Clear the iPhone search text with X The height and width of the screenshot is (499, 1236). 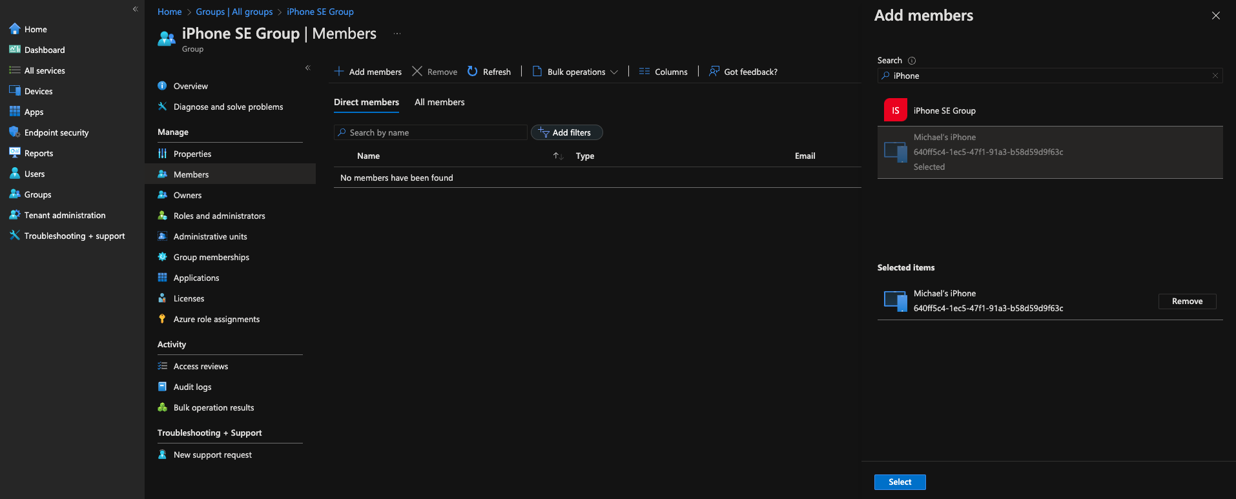pos(1215,76)
